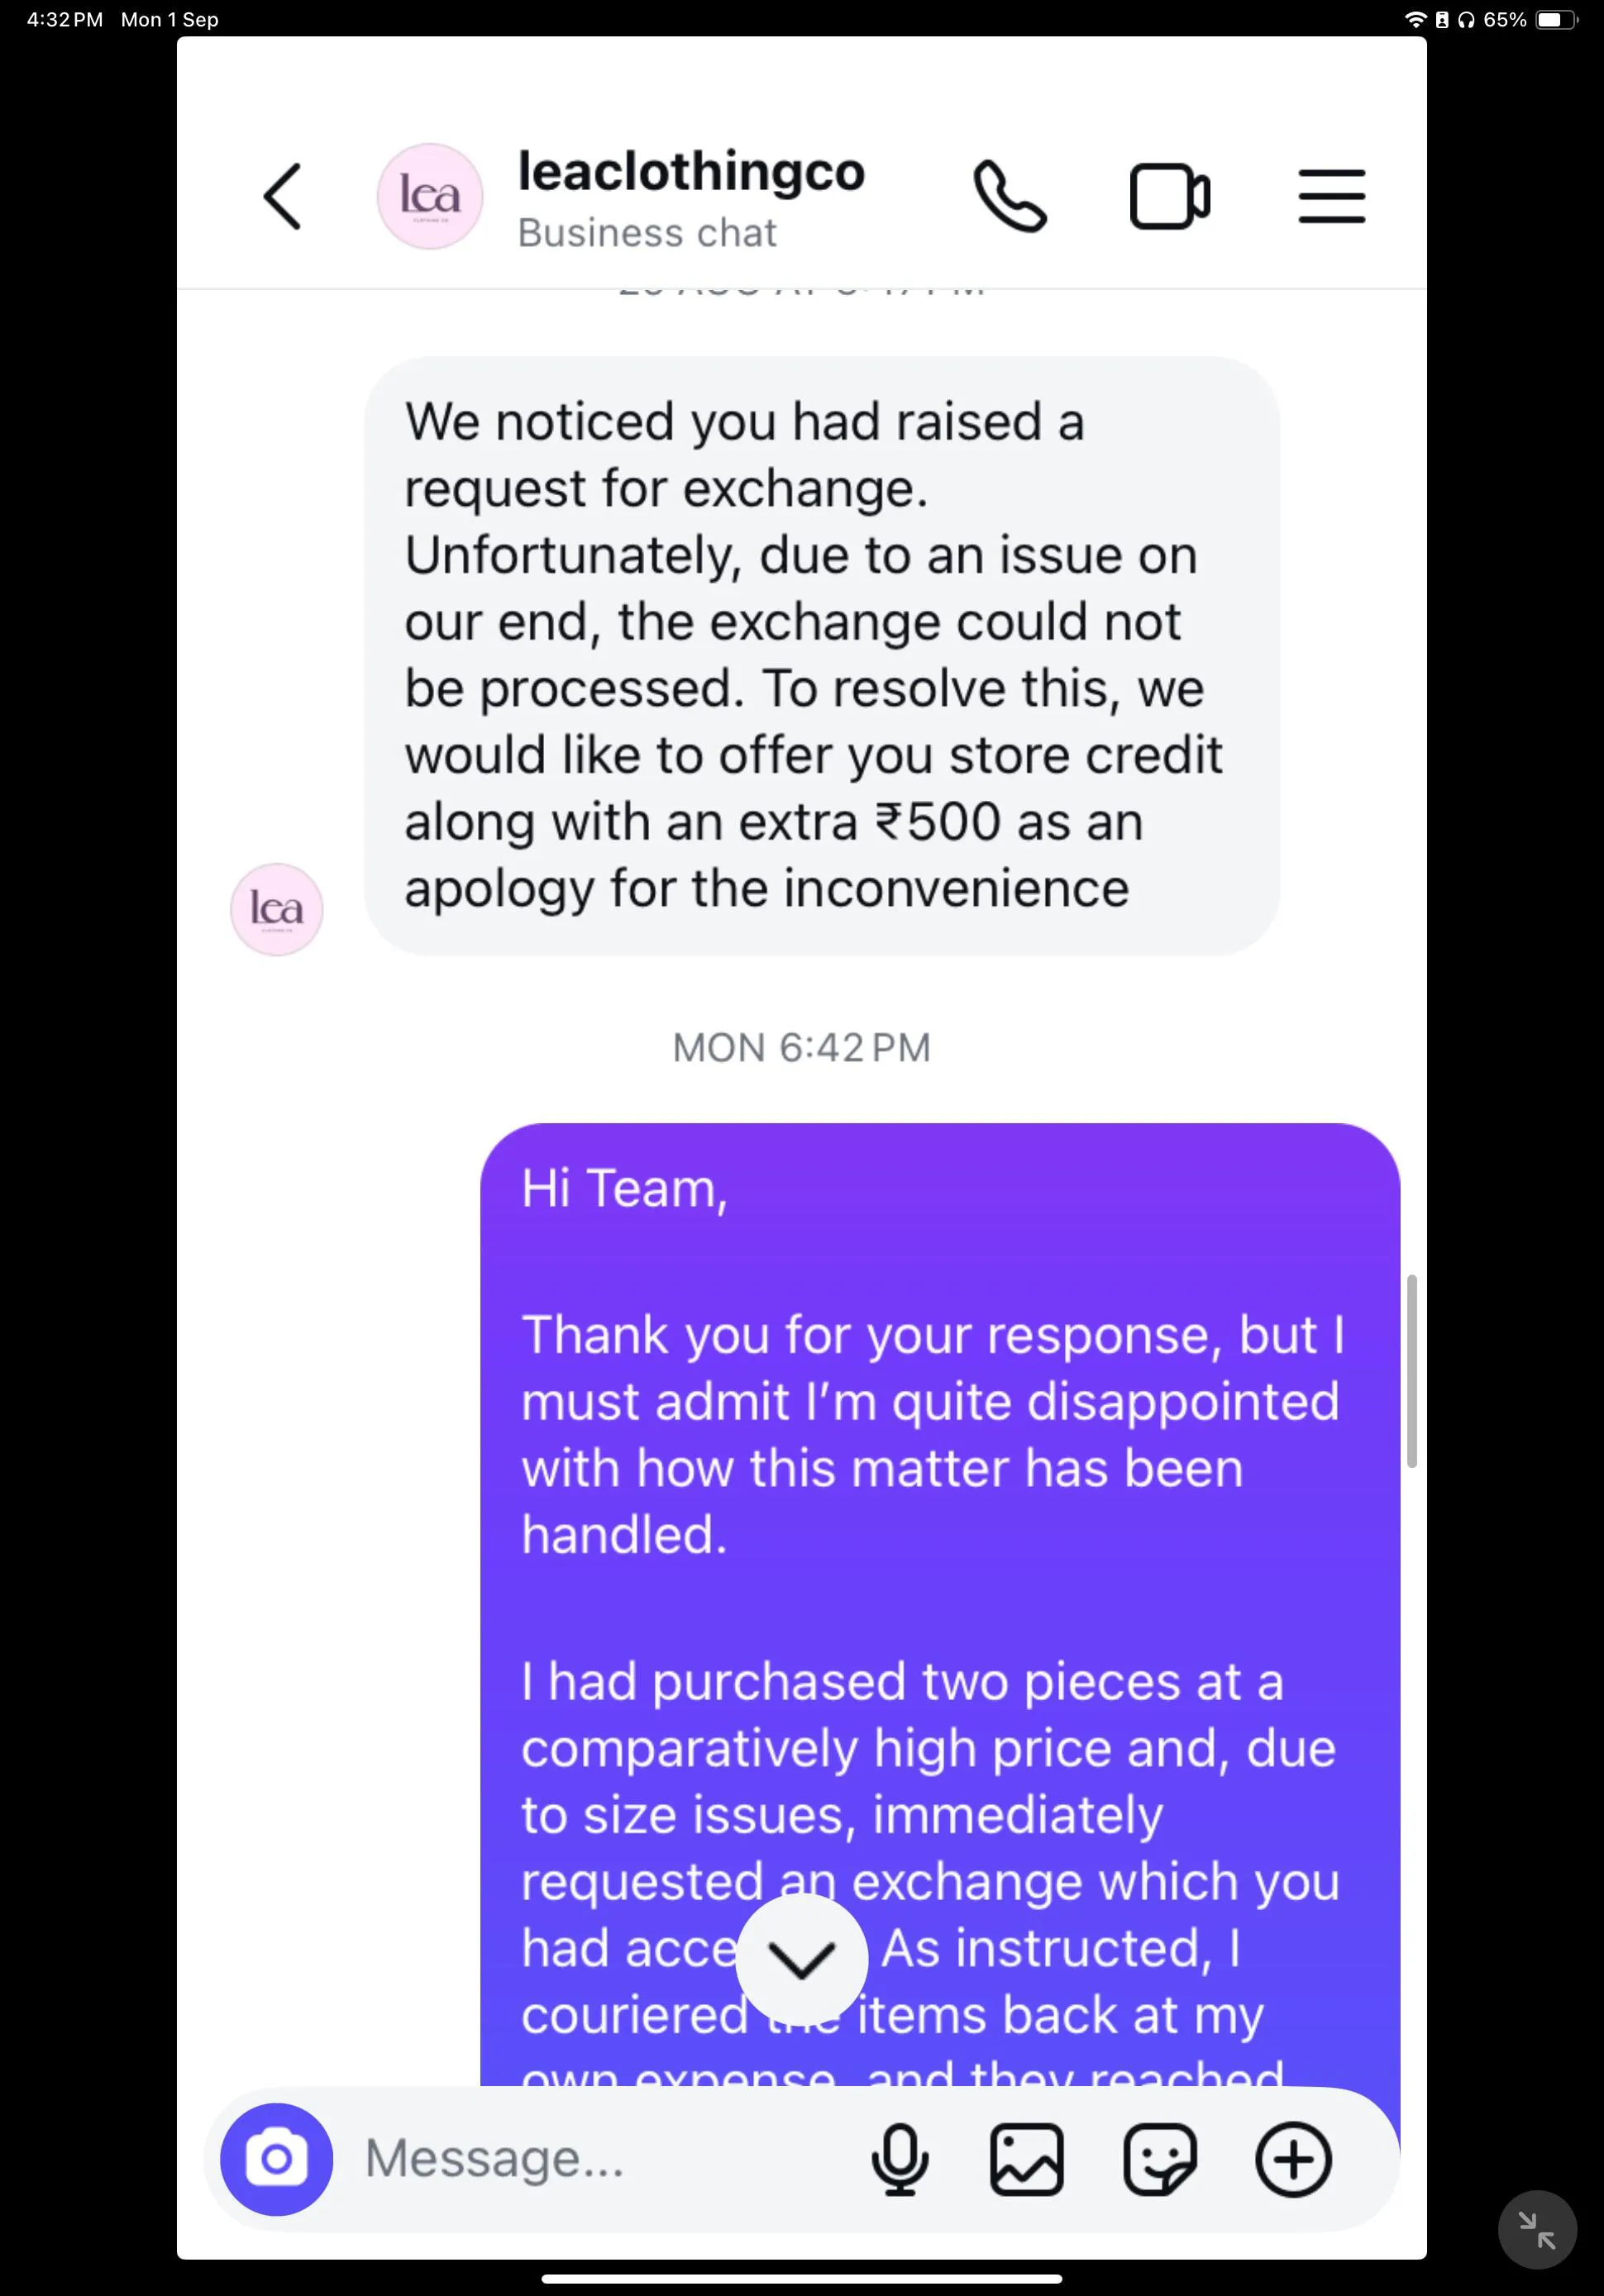This screenshot has height=2296, width=1604.
Task: Click the chat scrollbar handle
Action: pyautogui.click(x=1411, y=1370)
